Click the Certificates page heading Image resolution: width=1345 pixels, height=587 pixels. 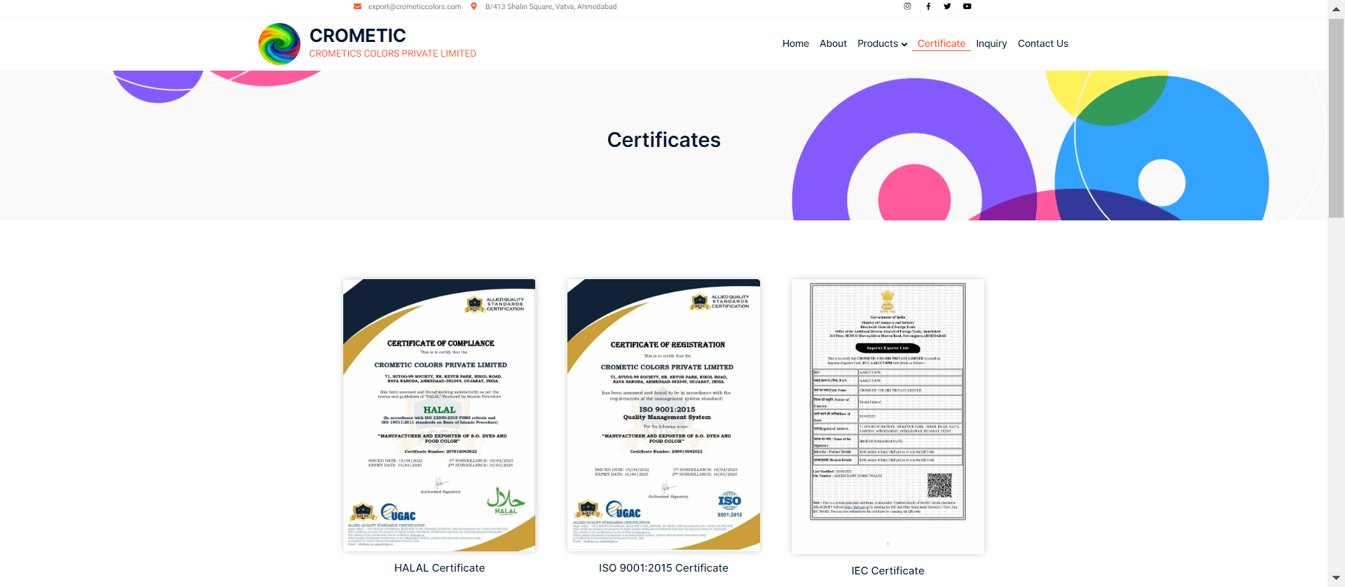(x=663, y=140)
